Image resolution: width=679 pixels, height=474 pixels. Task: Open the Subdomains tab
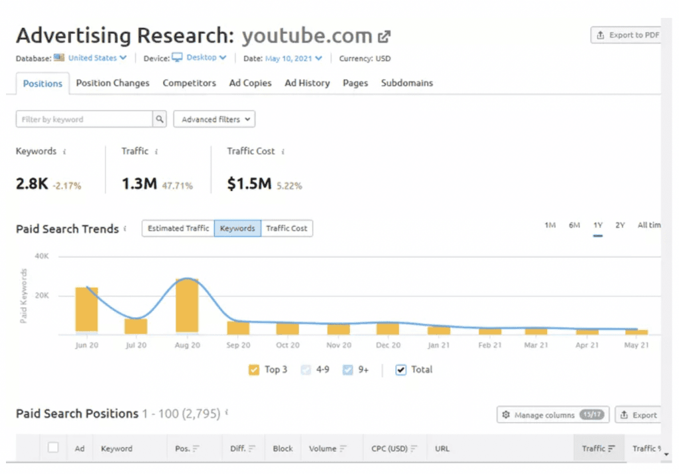[x=406, y=83]
